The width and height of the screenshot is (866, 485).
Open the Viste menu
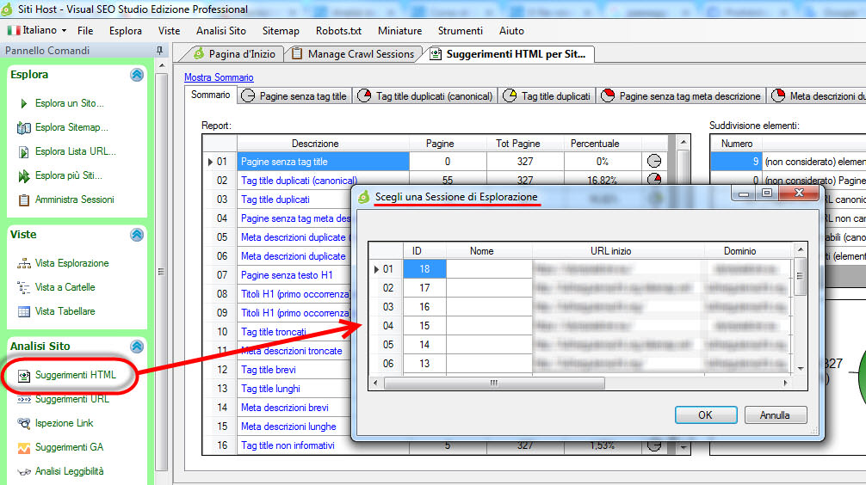pos(169,31)
